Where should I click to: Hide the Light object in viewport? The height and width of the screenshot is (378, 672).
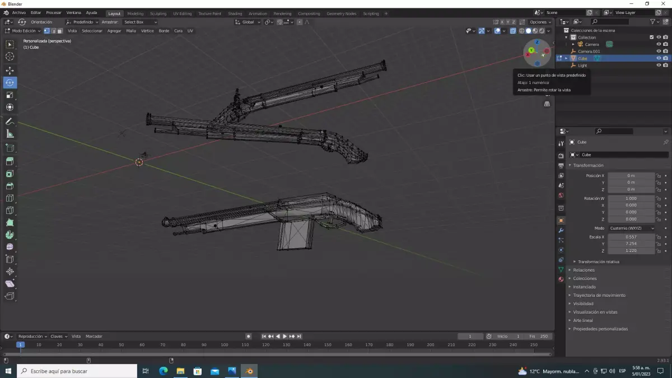tap(659, 65)
